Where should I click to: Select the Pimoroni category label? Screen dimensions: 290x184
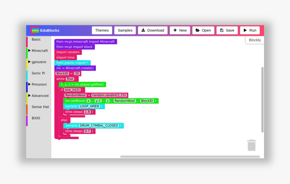(x=39, y=85)
